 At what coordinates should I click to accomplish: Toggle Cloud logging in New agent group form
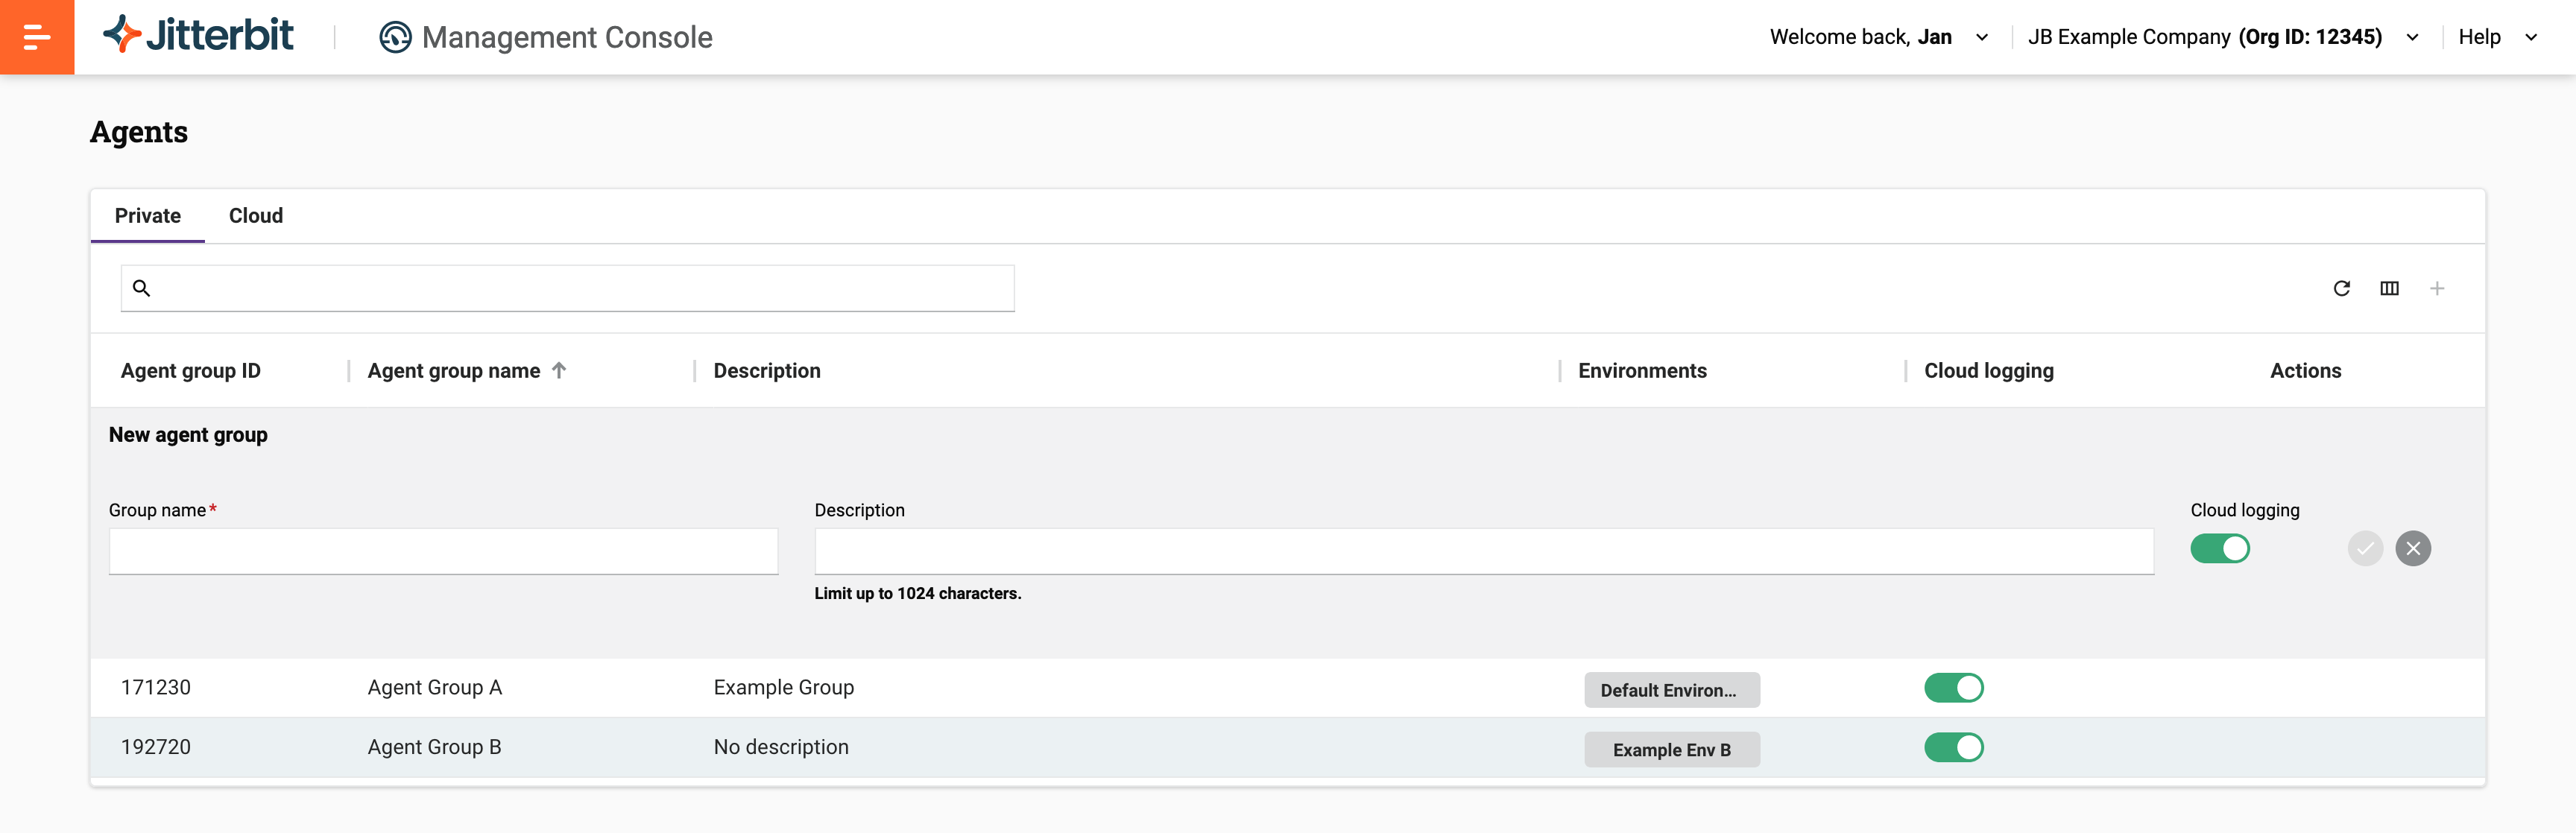(2220, 548)
